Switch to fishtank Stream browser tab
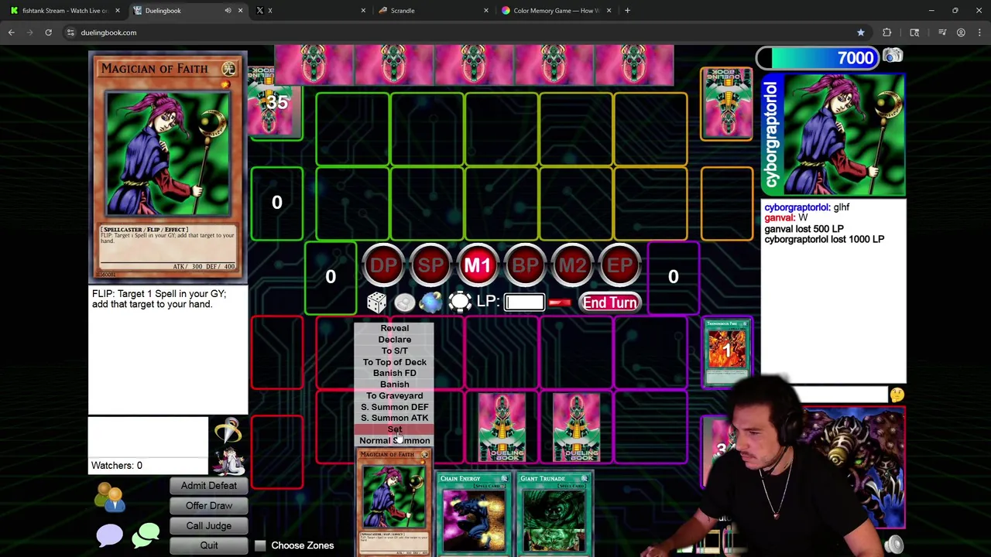This screenshot has width=991, height=557. click(64, 11)
